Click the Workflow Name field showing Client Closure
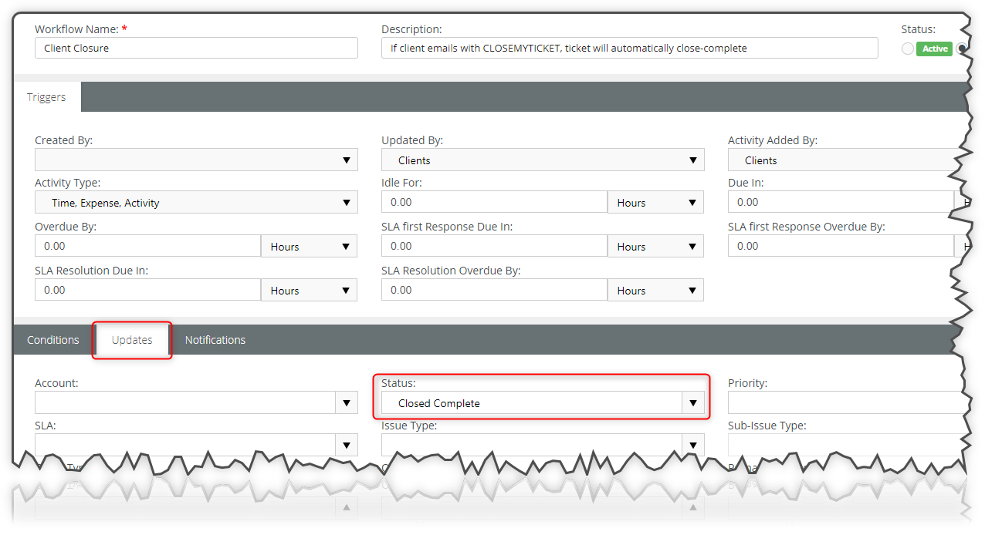This screenshot has height=535, width=985. pyautogui.click(x=196, y=48)
